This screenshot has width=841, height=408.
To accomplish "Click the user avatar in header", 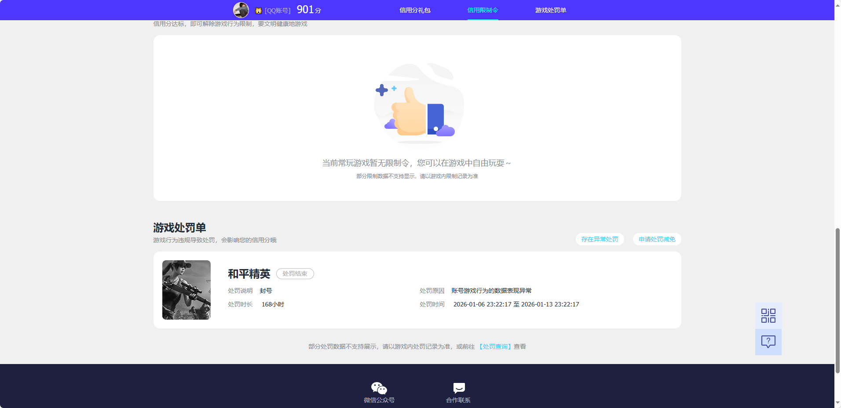I will pyautogui.click(x=241, y=10).
